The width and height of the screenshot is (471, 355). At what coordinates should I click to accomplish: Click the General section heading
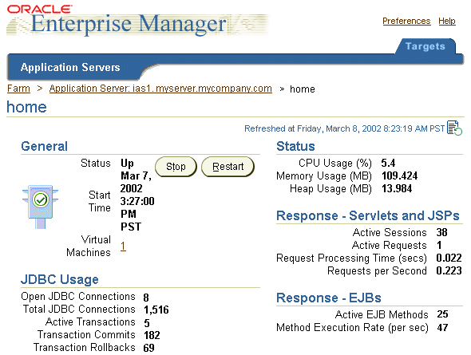(x=44, y=147)
